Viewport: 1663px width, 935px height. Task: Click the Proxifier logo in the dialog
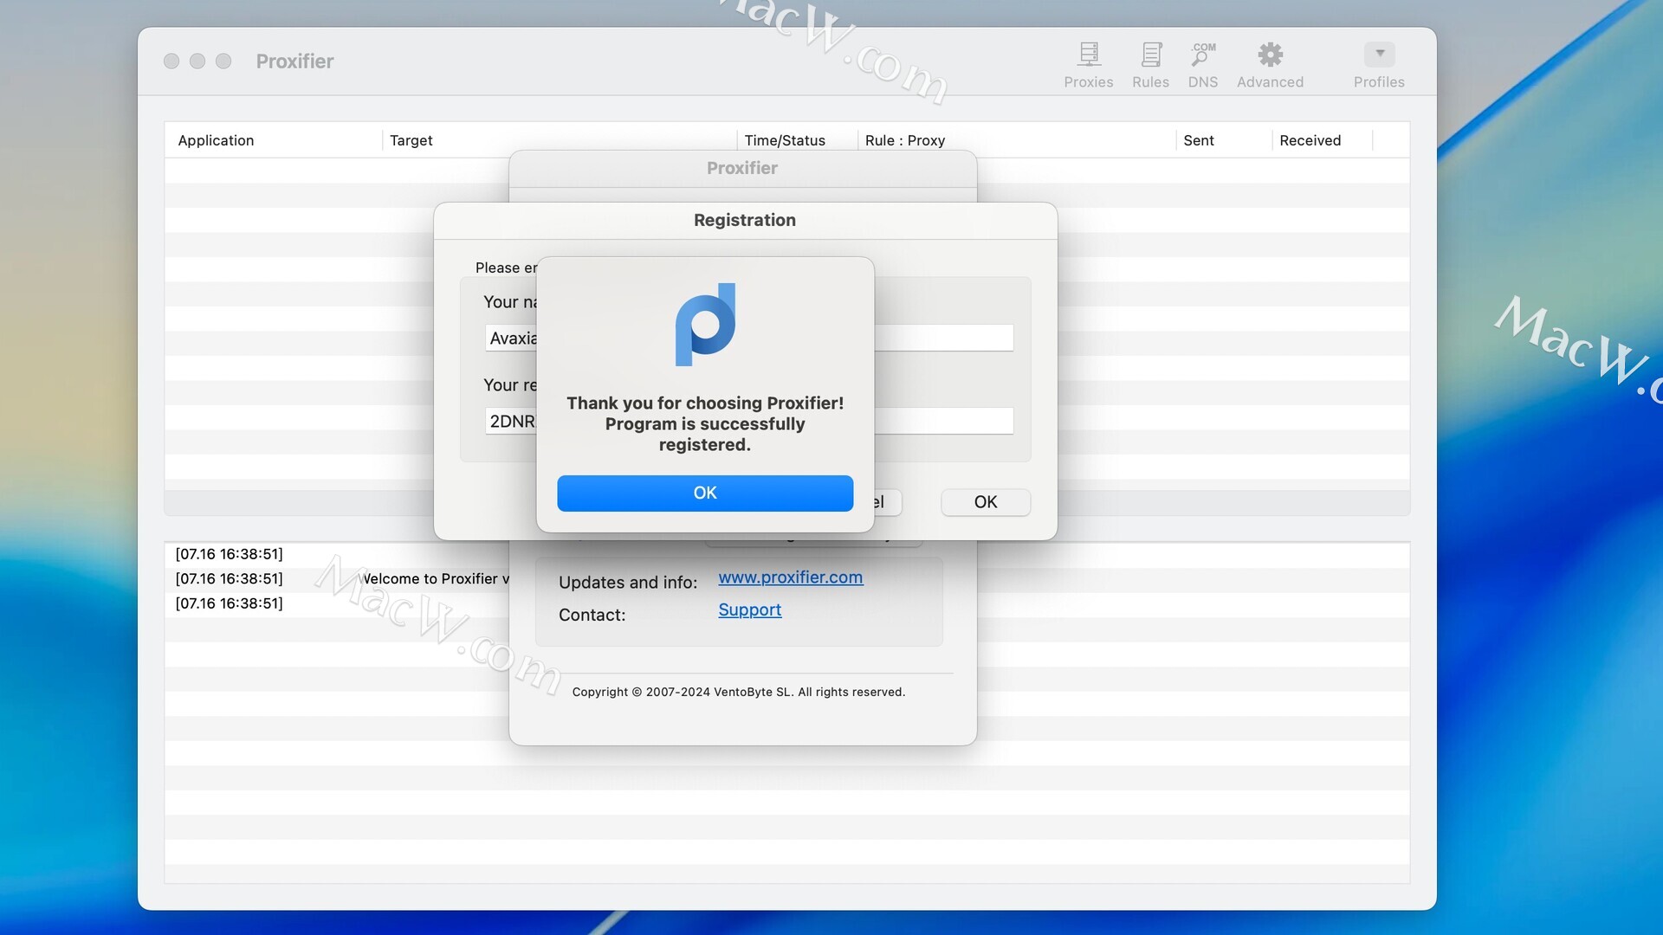point(705,325)
